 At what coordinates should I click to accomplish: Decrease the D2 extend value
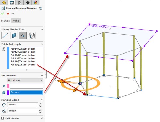(x=40, y=112)
